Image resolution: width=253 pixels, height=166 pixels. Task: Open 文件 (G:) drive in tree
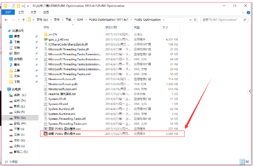pyautogui.click(x=19, y=118)
